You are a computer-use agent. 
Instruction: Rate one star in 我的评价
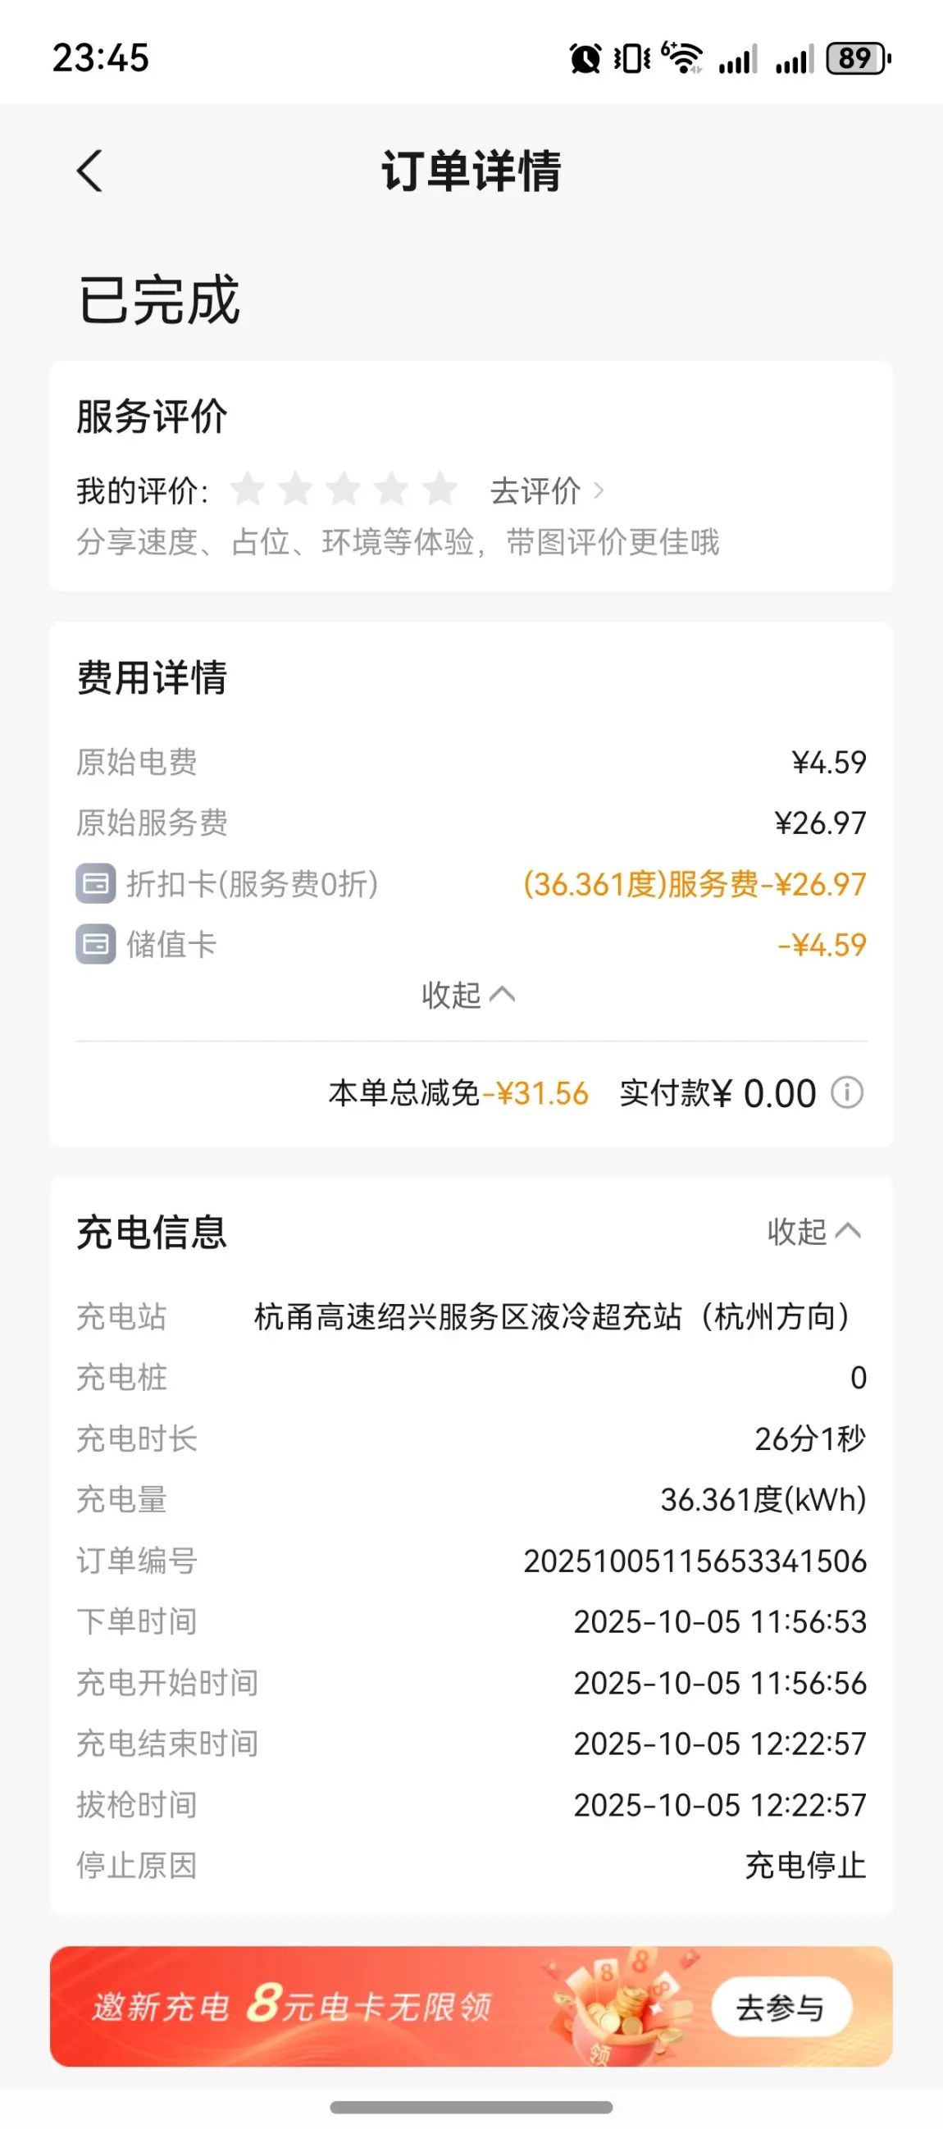[x=247, y=490]
